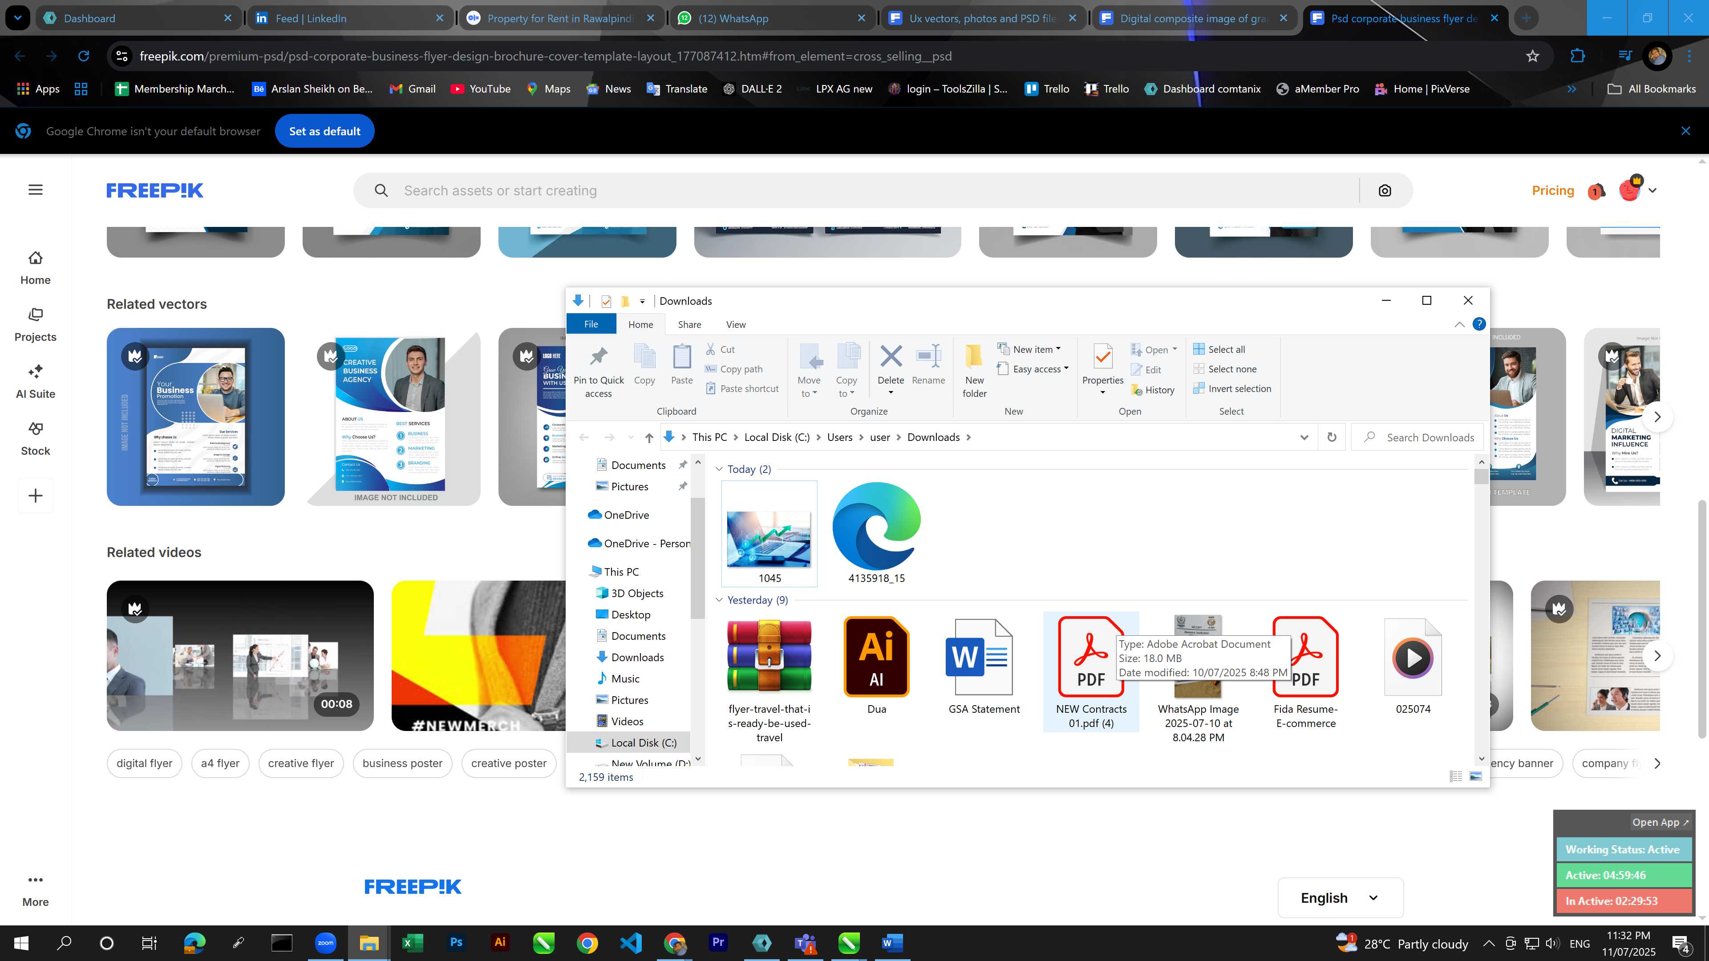
Task: Click Edit in the Open group
Action: 1146,370
